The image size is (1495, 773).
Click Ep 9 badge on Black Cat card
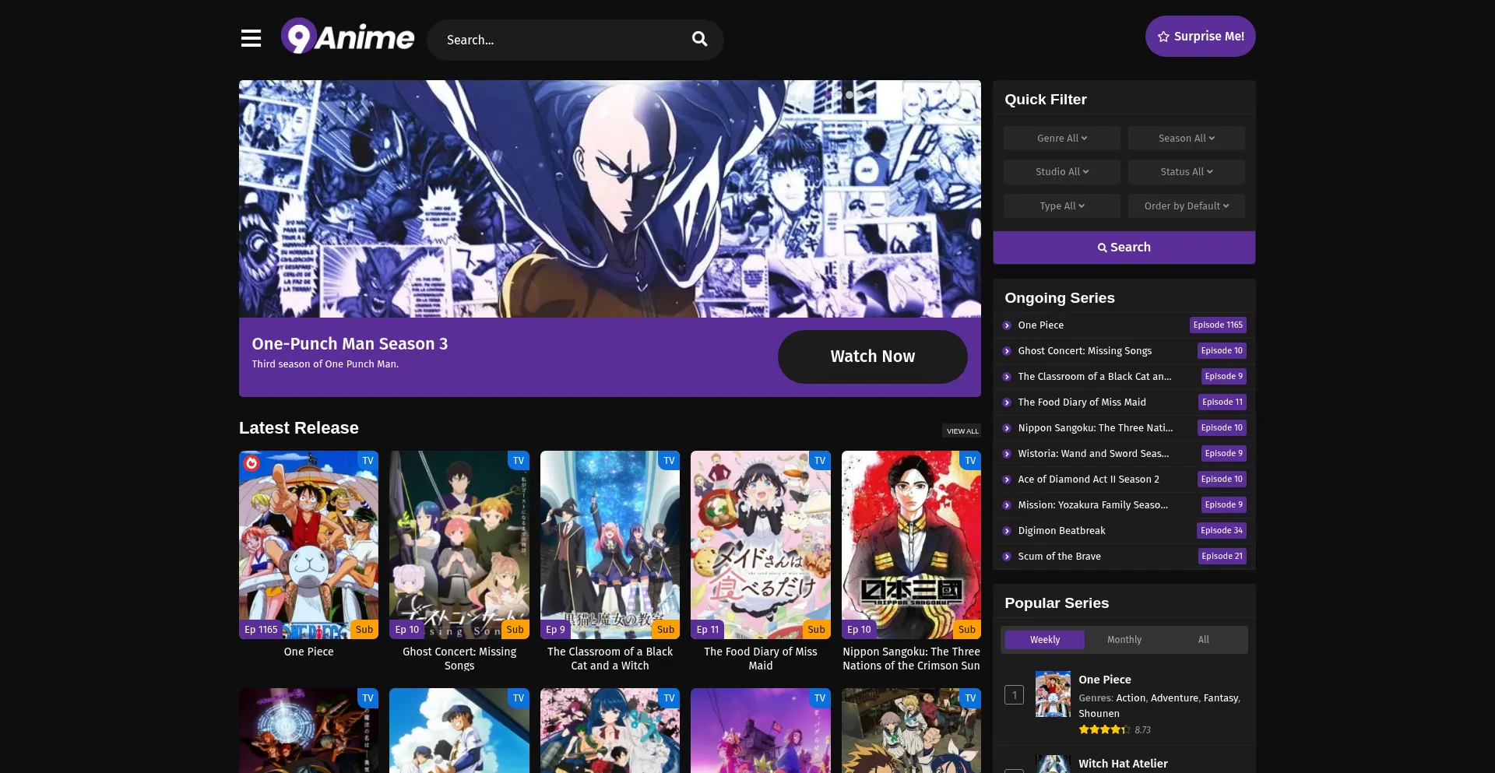(555, 629)
